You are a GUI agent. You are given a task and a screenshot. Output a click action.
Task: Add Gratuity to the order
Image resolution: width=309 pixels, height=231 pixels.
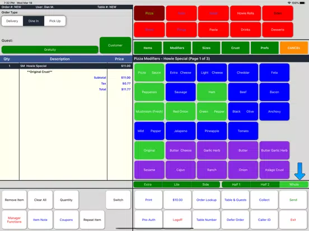50,50
